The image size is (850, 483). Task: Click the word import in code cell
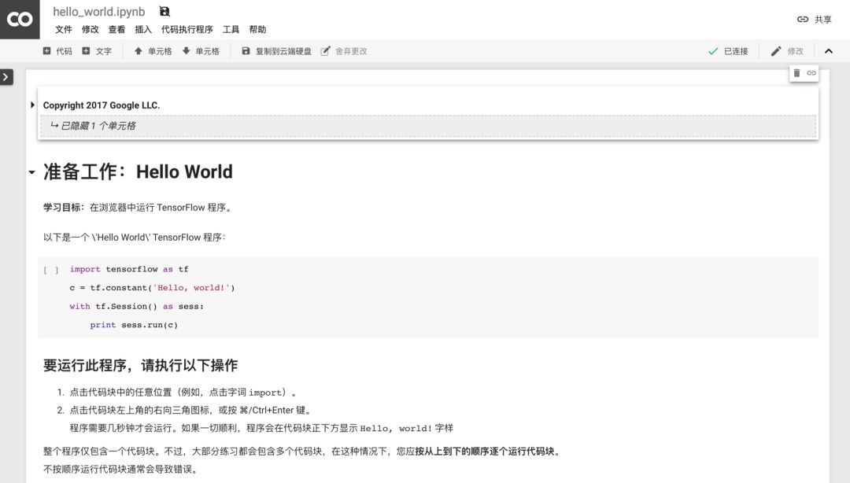click(84, 269)
